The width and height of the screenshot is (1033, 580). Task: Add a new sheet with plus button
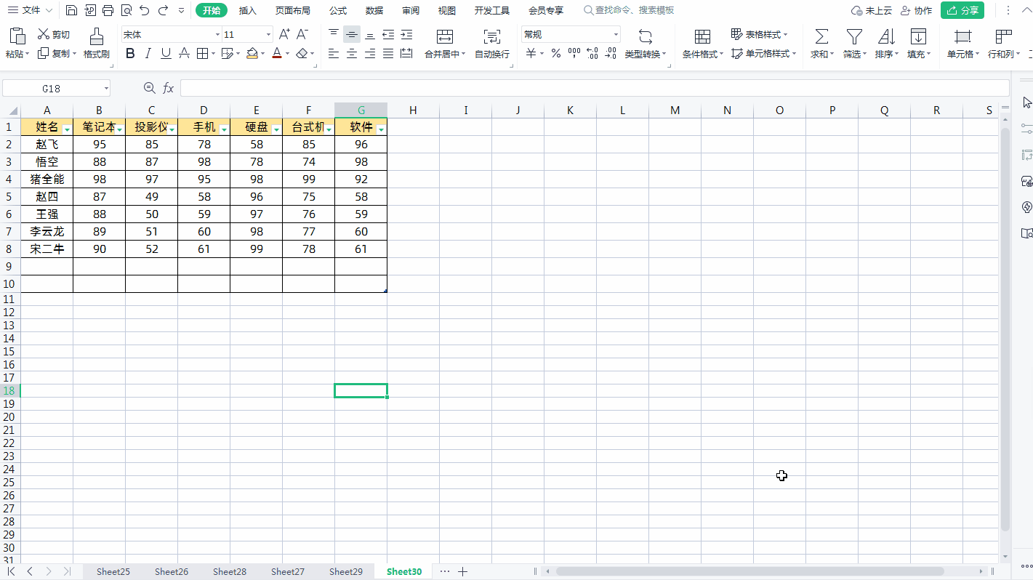(x=462, y=571)
